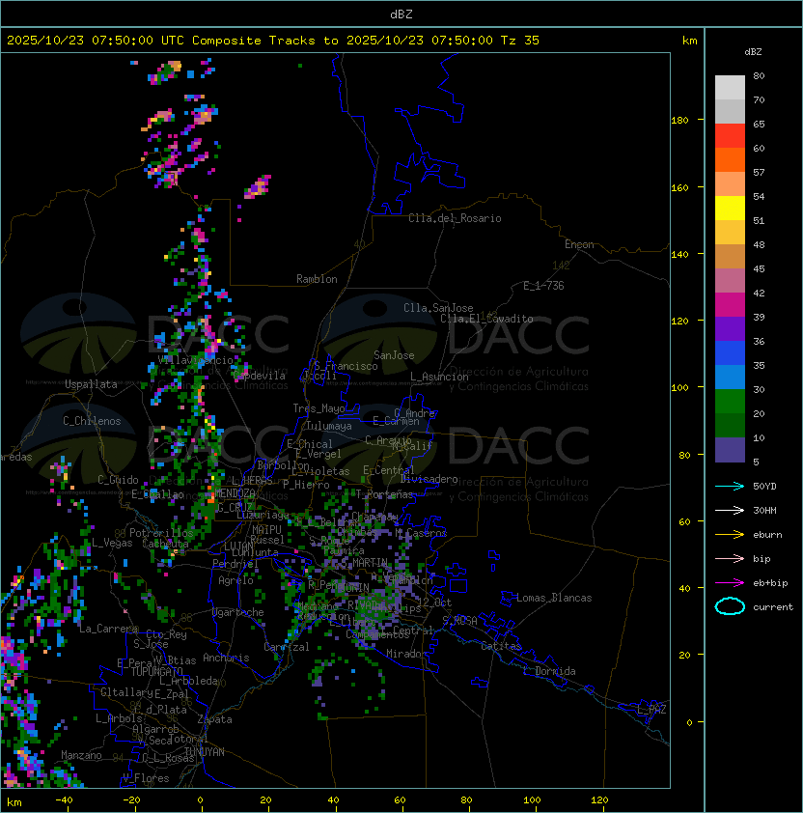803x813 pixels.
Task: Click the '180' tick on vertical km axis
Action: pos(679,121)
